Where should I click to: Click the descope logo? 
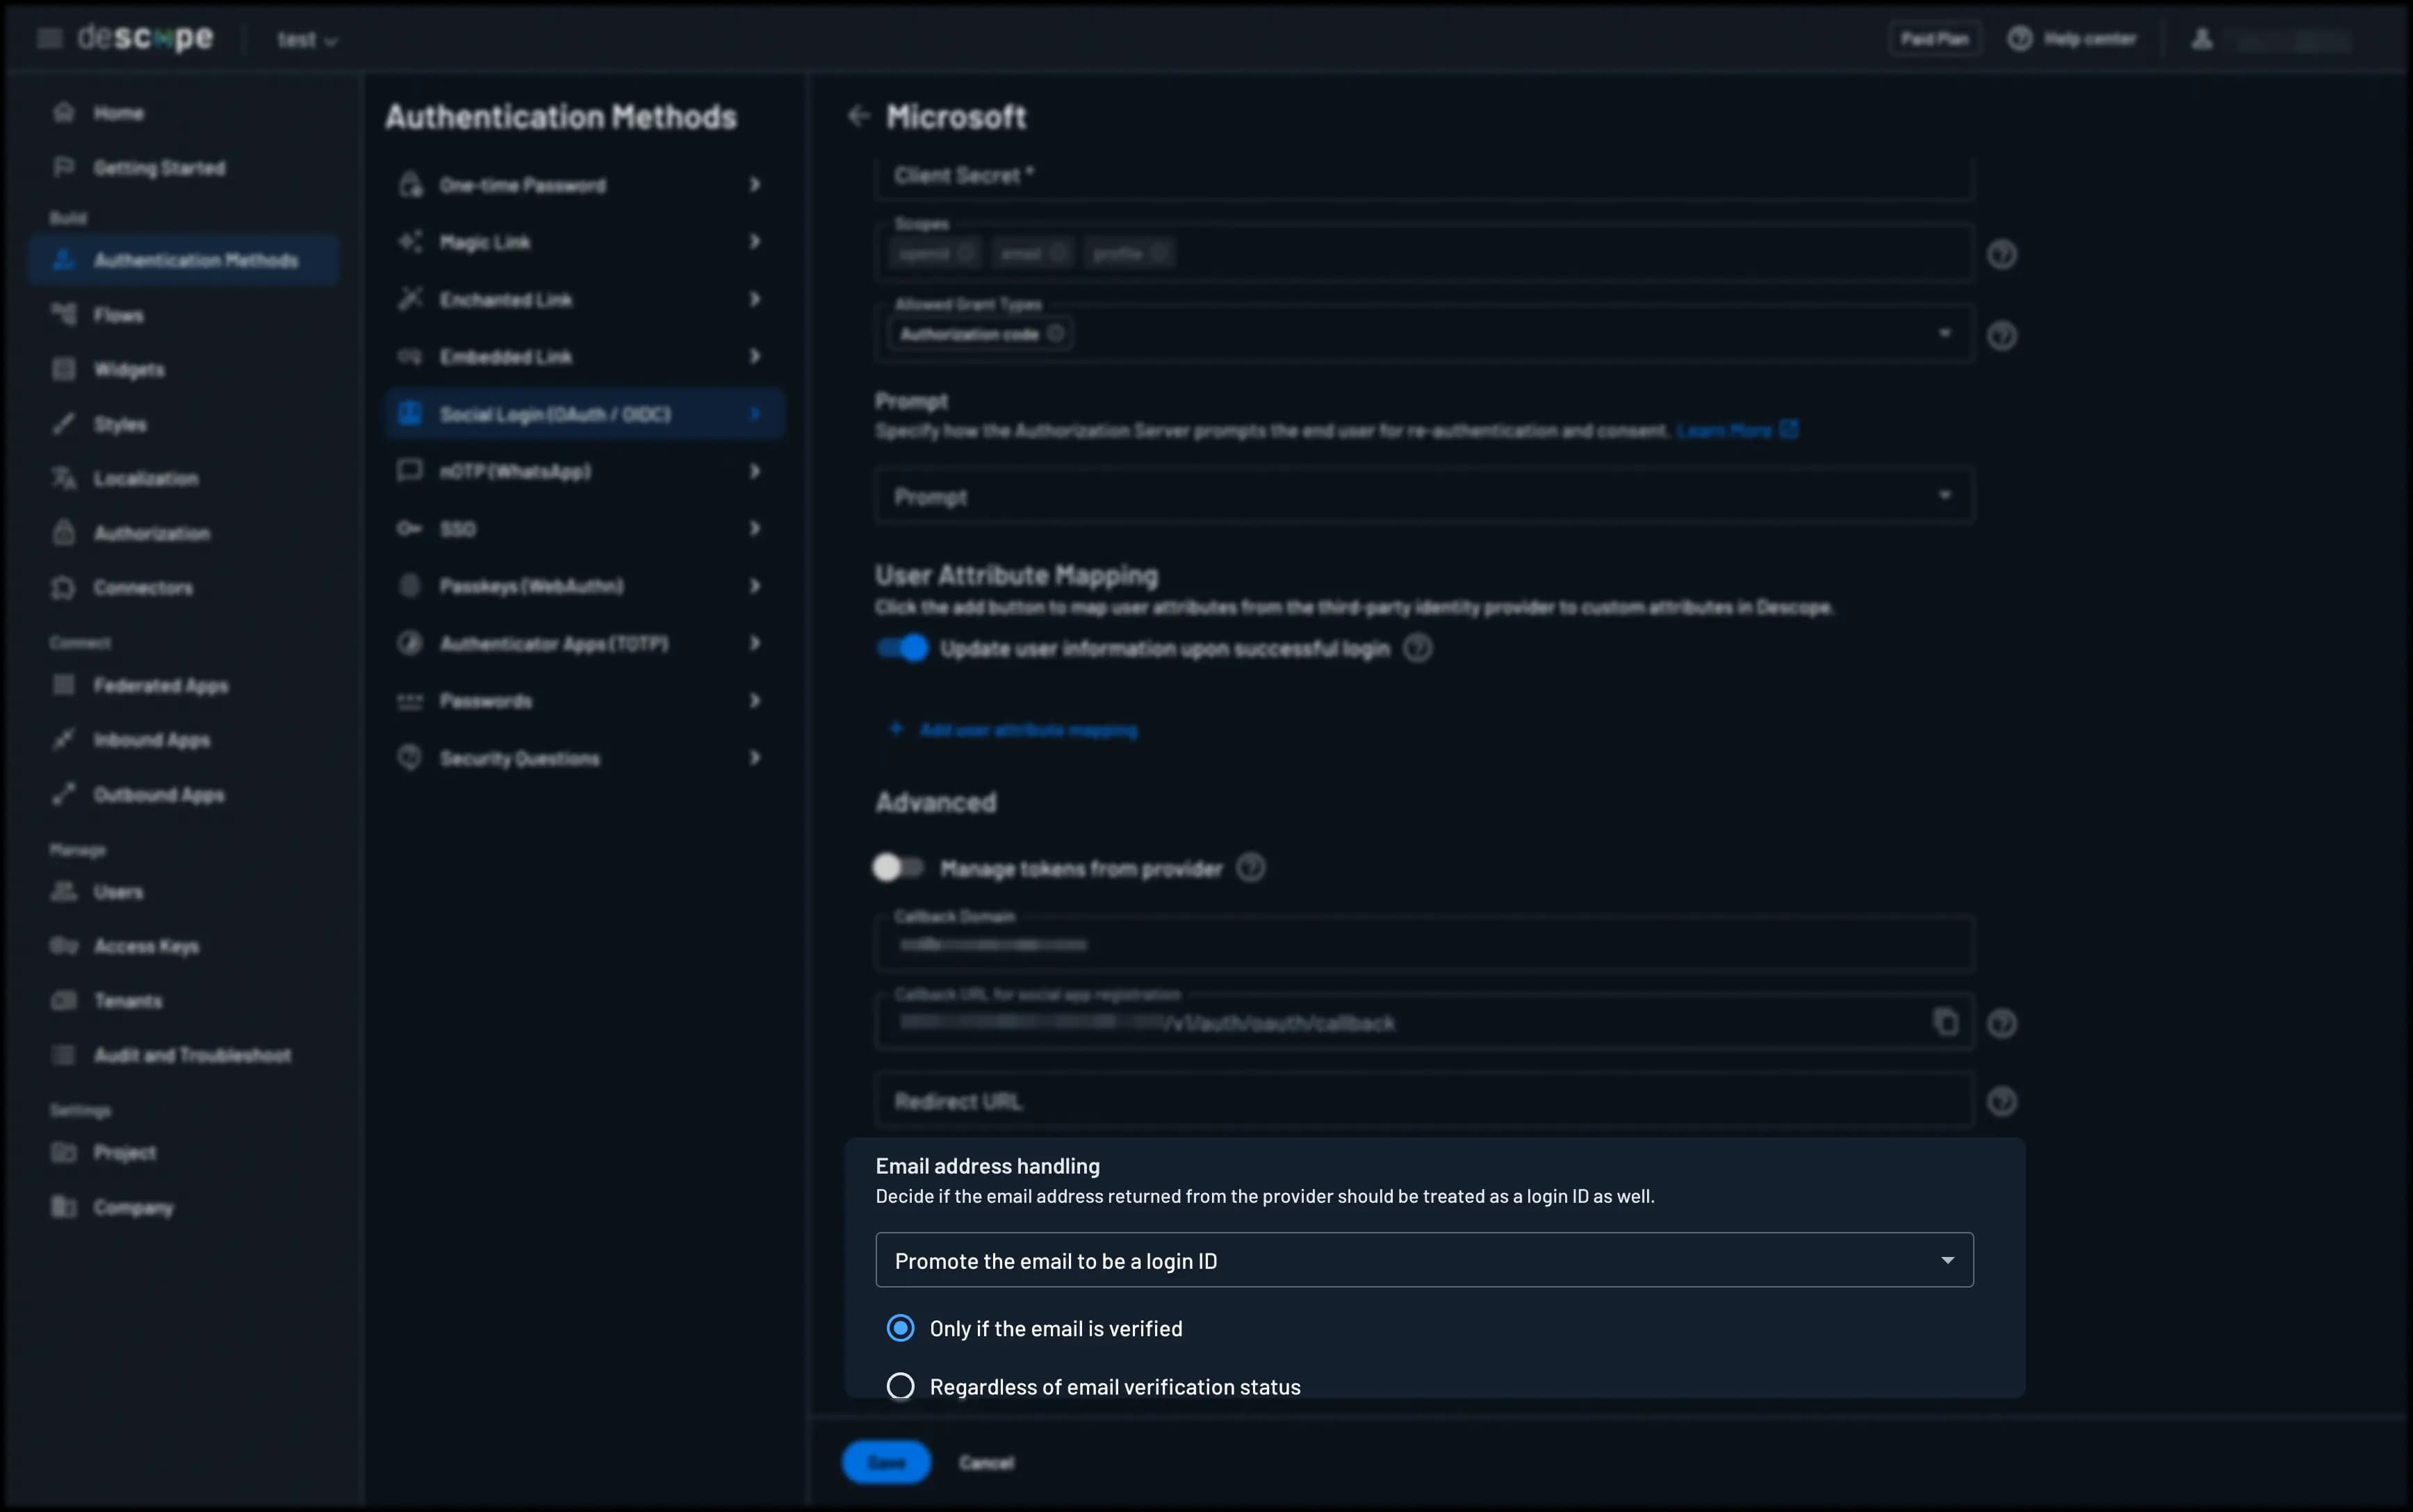(x=145, y=38)
